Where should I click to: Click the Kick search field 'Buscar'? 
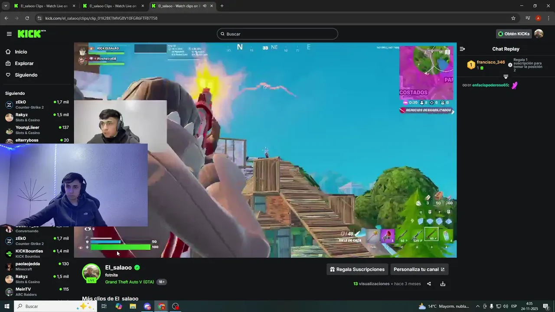click(x=277, y=34)
